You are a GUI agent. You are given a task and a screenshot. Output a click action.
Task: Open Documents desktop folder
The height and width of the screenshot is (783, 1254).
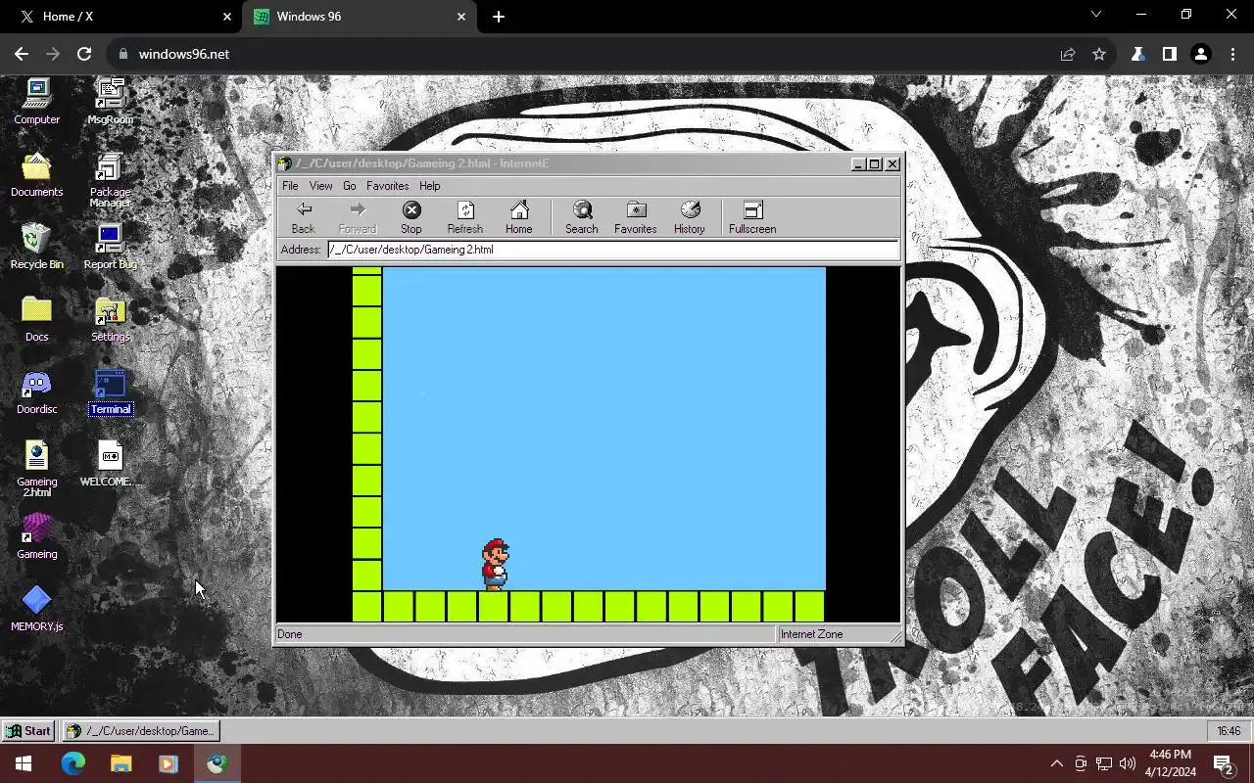pyautogui.click(x=37, y=174)
